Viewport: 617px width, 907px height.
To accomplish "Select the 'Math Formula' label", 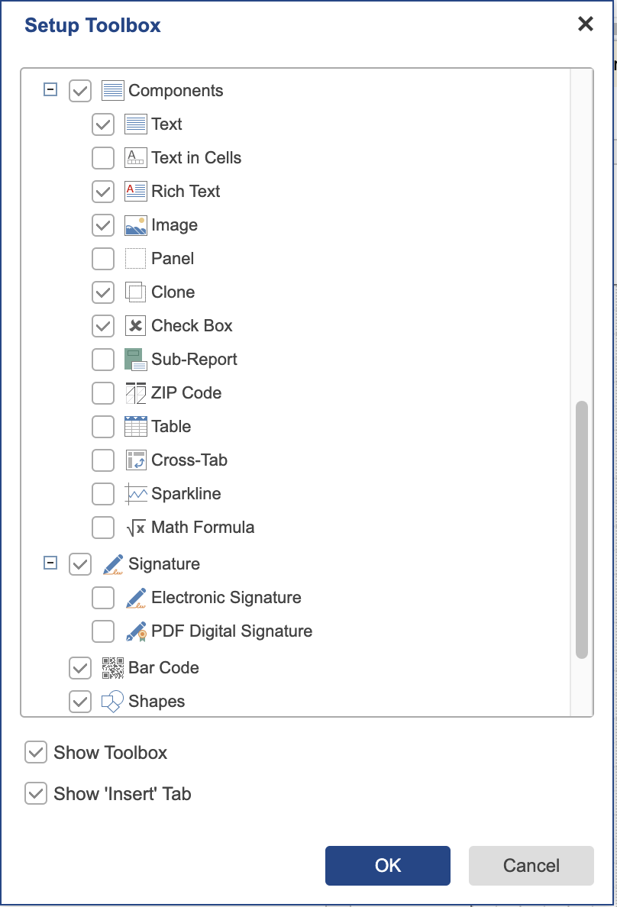I will (x=202, y=527).
